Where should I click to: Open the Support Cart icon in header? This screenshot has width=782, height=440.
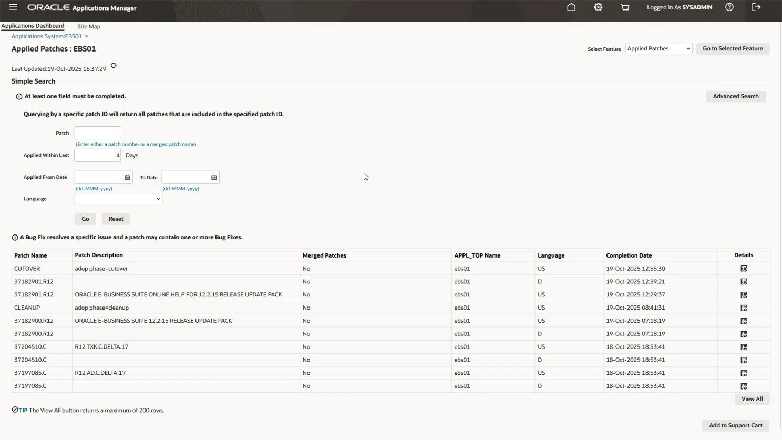pyautogui.click(x=625, y=7)
